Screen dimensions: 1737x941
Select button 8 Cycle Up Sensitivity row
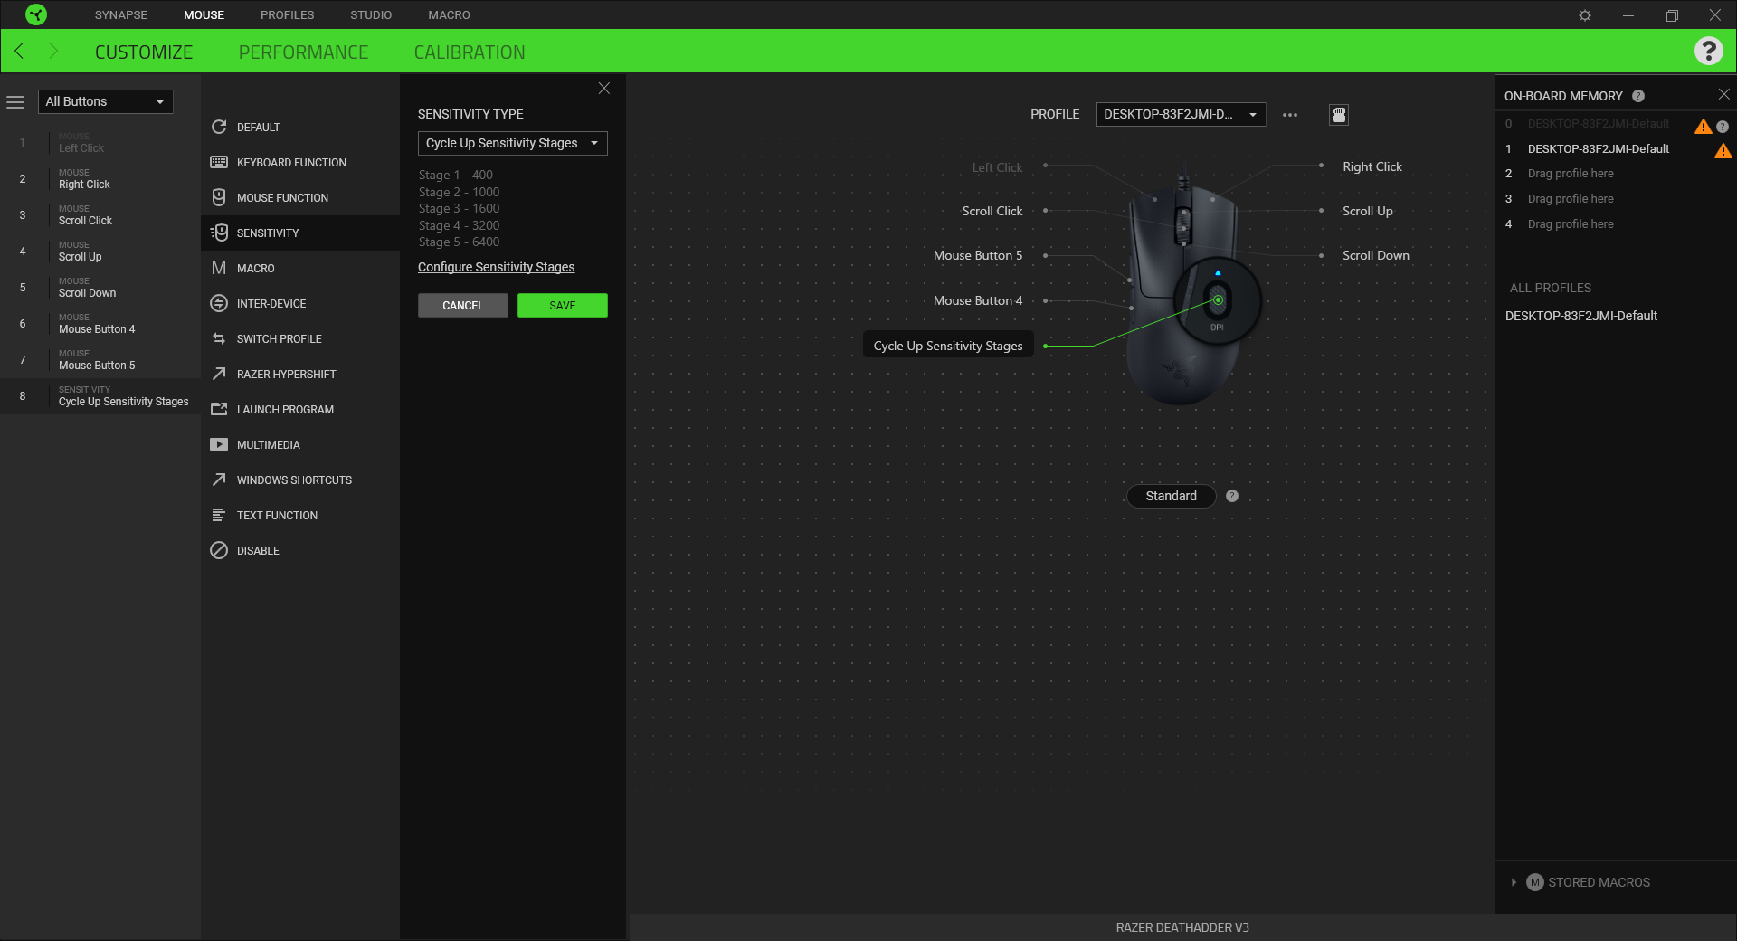coord(100,396)
